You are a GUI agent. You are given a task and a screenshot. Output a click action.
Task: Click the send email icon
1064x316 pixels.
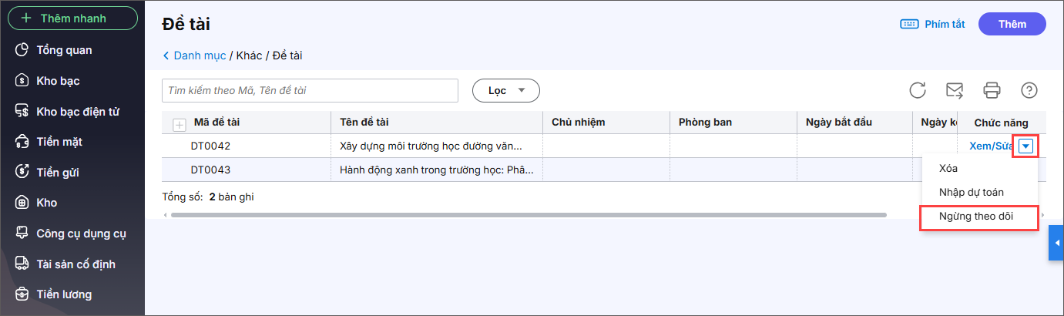[955, 90]
